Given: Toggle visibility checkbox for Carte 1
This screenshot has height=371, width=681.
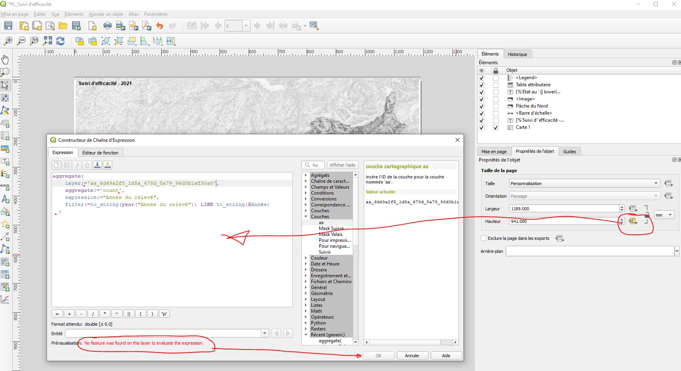Looking at the screenshot, I should (x=482, y=128).
